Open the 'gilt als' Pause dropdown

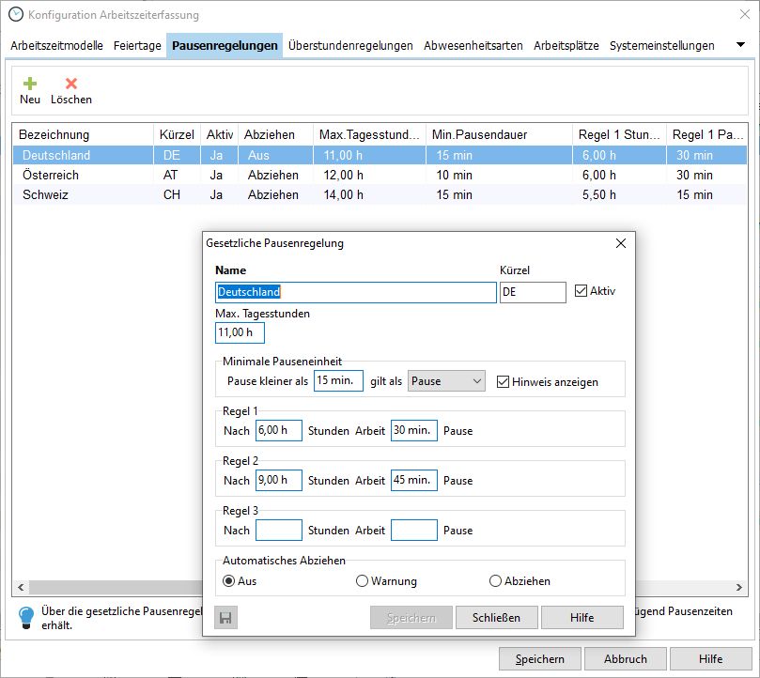[x=447, y=381]
